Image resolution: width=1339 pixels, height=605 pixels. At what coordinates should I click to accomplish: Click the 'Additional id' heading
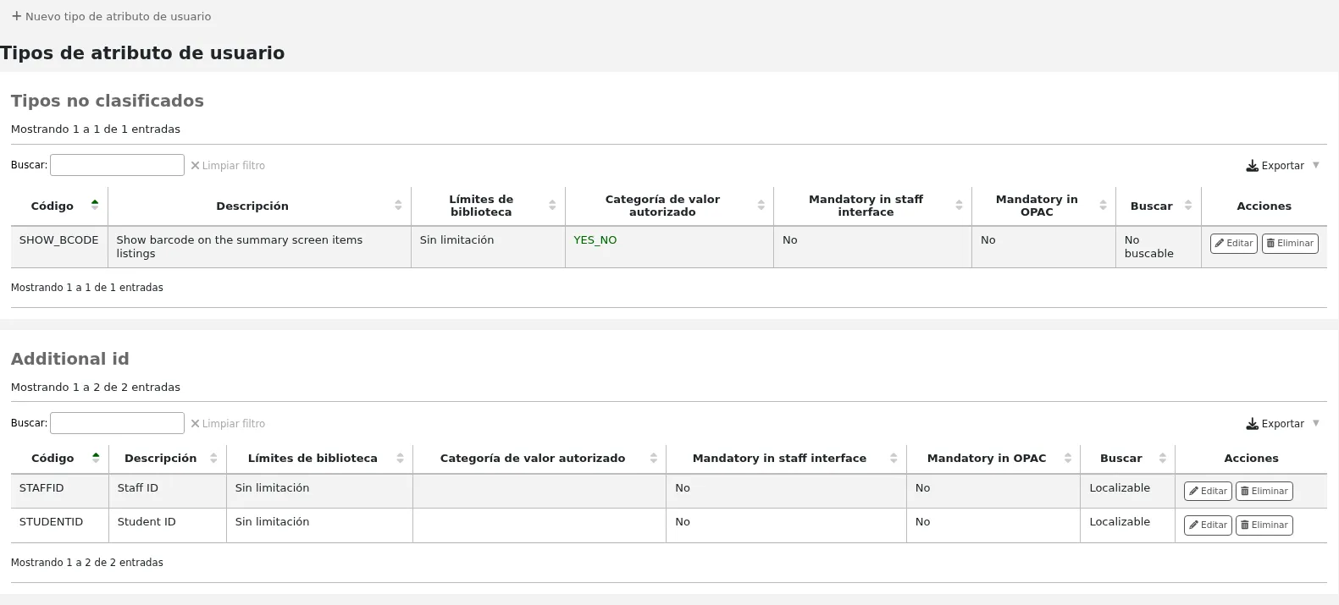(x=70, y=359)
